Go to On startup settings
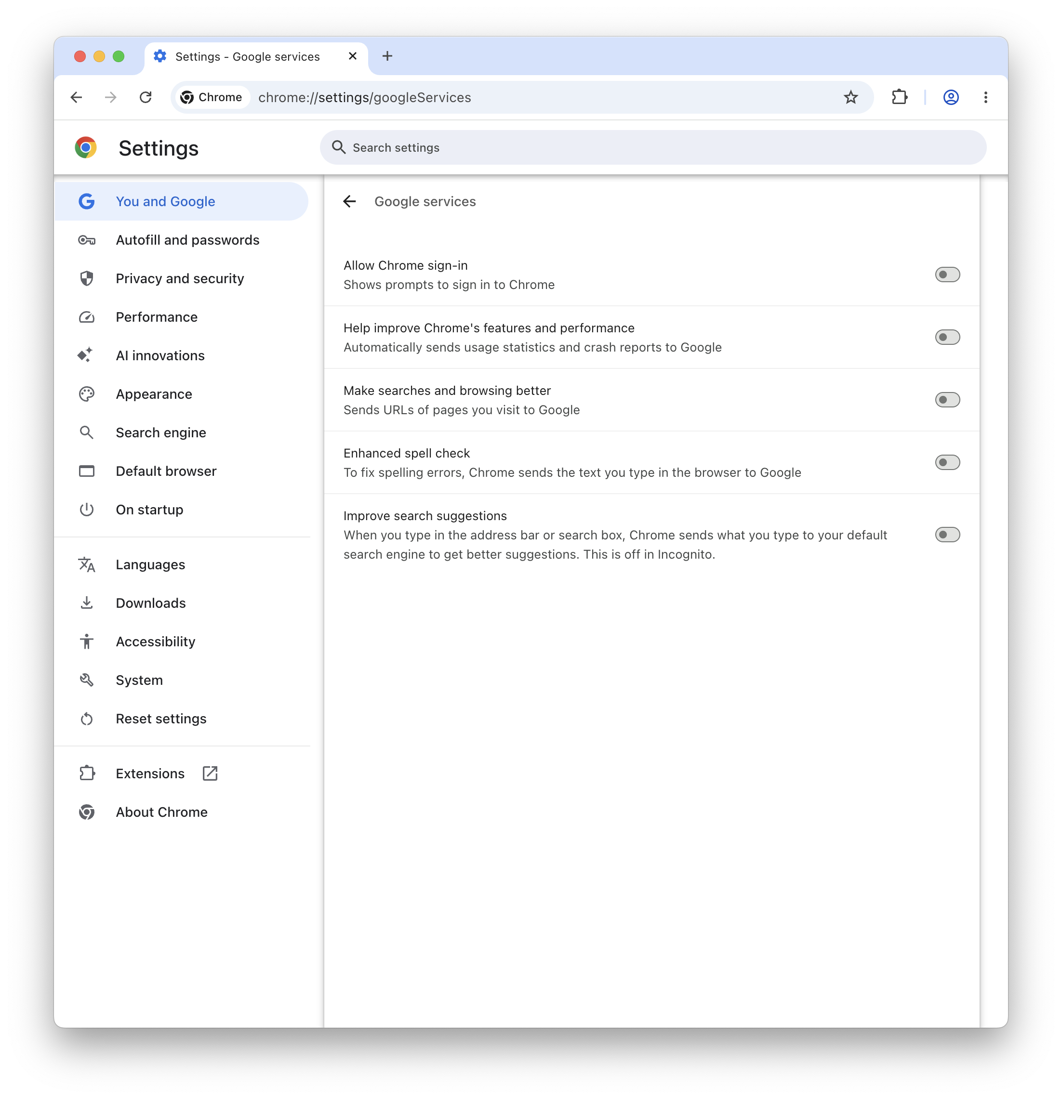 (x=181, y=510)
